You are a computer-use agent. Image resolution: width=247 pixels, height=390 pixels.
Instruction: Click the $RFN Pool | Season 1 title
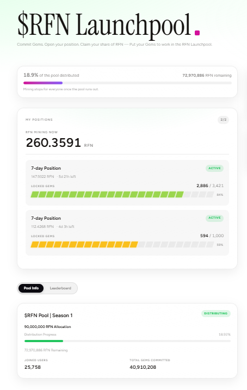click(48, 315)
